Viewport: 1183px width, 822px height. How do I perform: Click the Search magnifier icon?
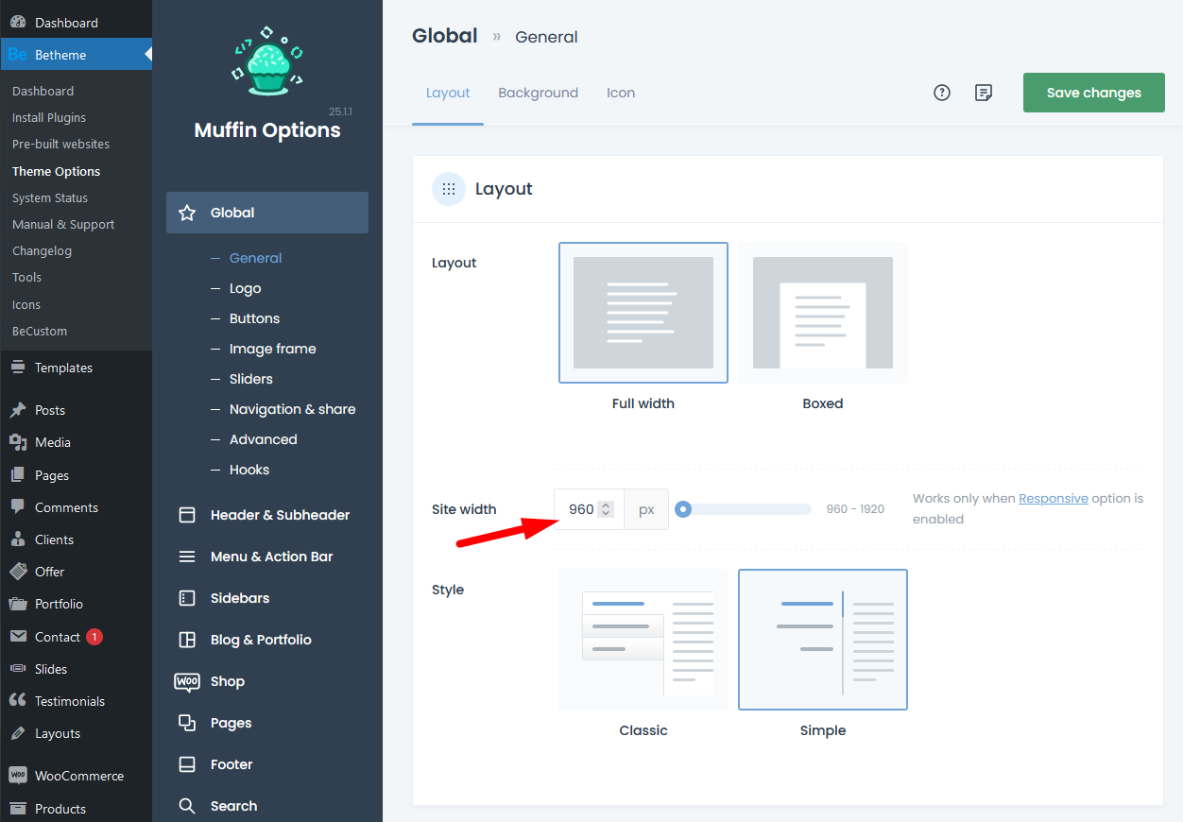[x=187, y=806]
